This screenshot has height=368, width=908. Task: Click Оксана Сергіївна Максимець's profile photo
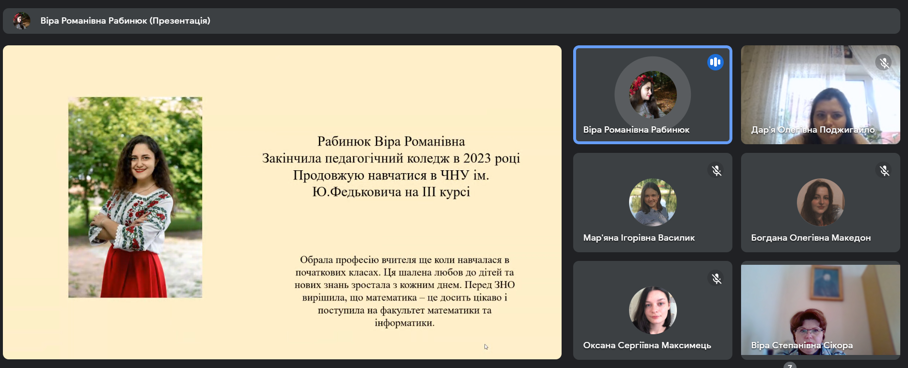pyautogui.click(x=653, y=311)
